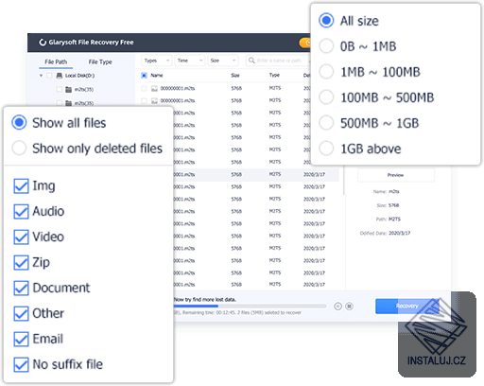Open the Size dropdown in the toolbar
This screenshot has width=484, height=386.
pos(223,61)
